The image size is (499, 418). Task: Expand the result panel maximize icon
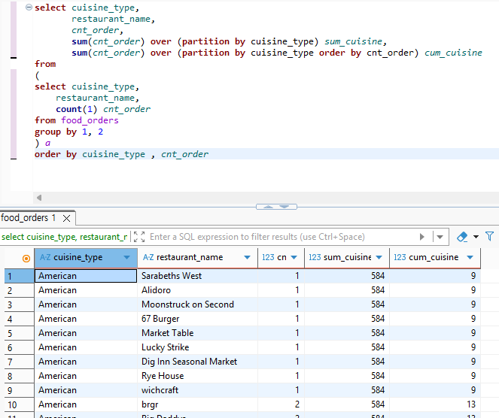[x=139, y=237]
